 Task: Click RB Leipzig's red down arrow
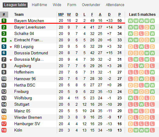point(11,47)
